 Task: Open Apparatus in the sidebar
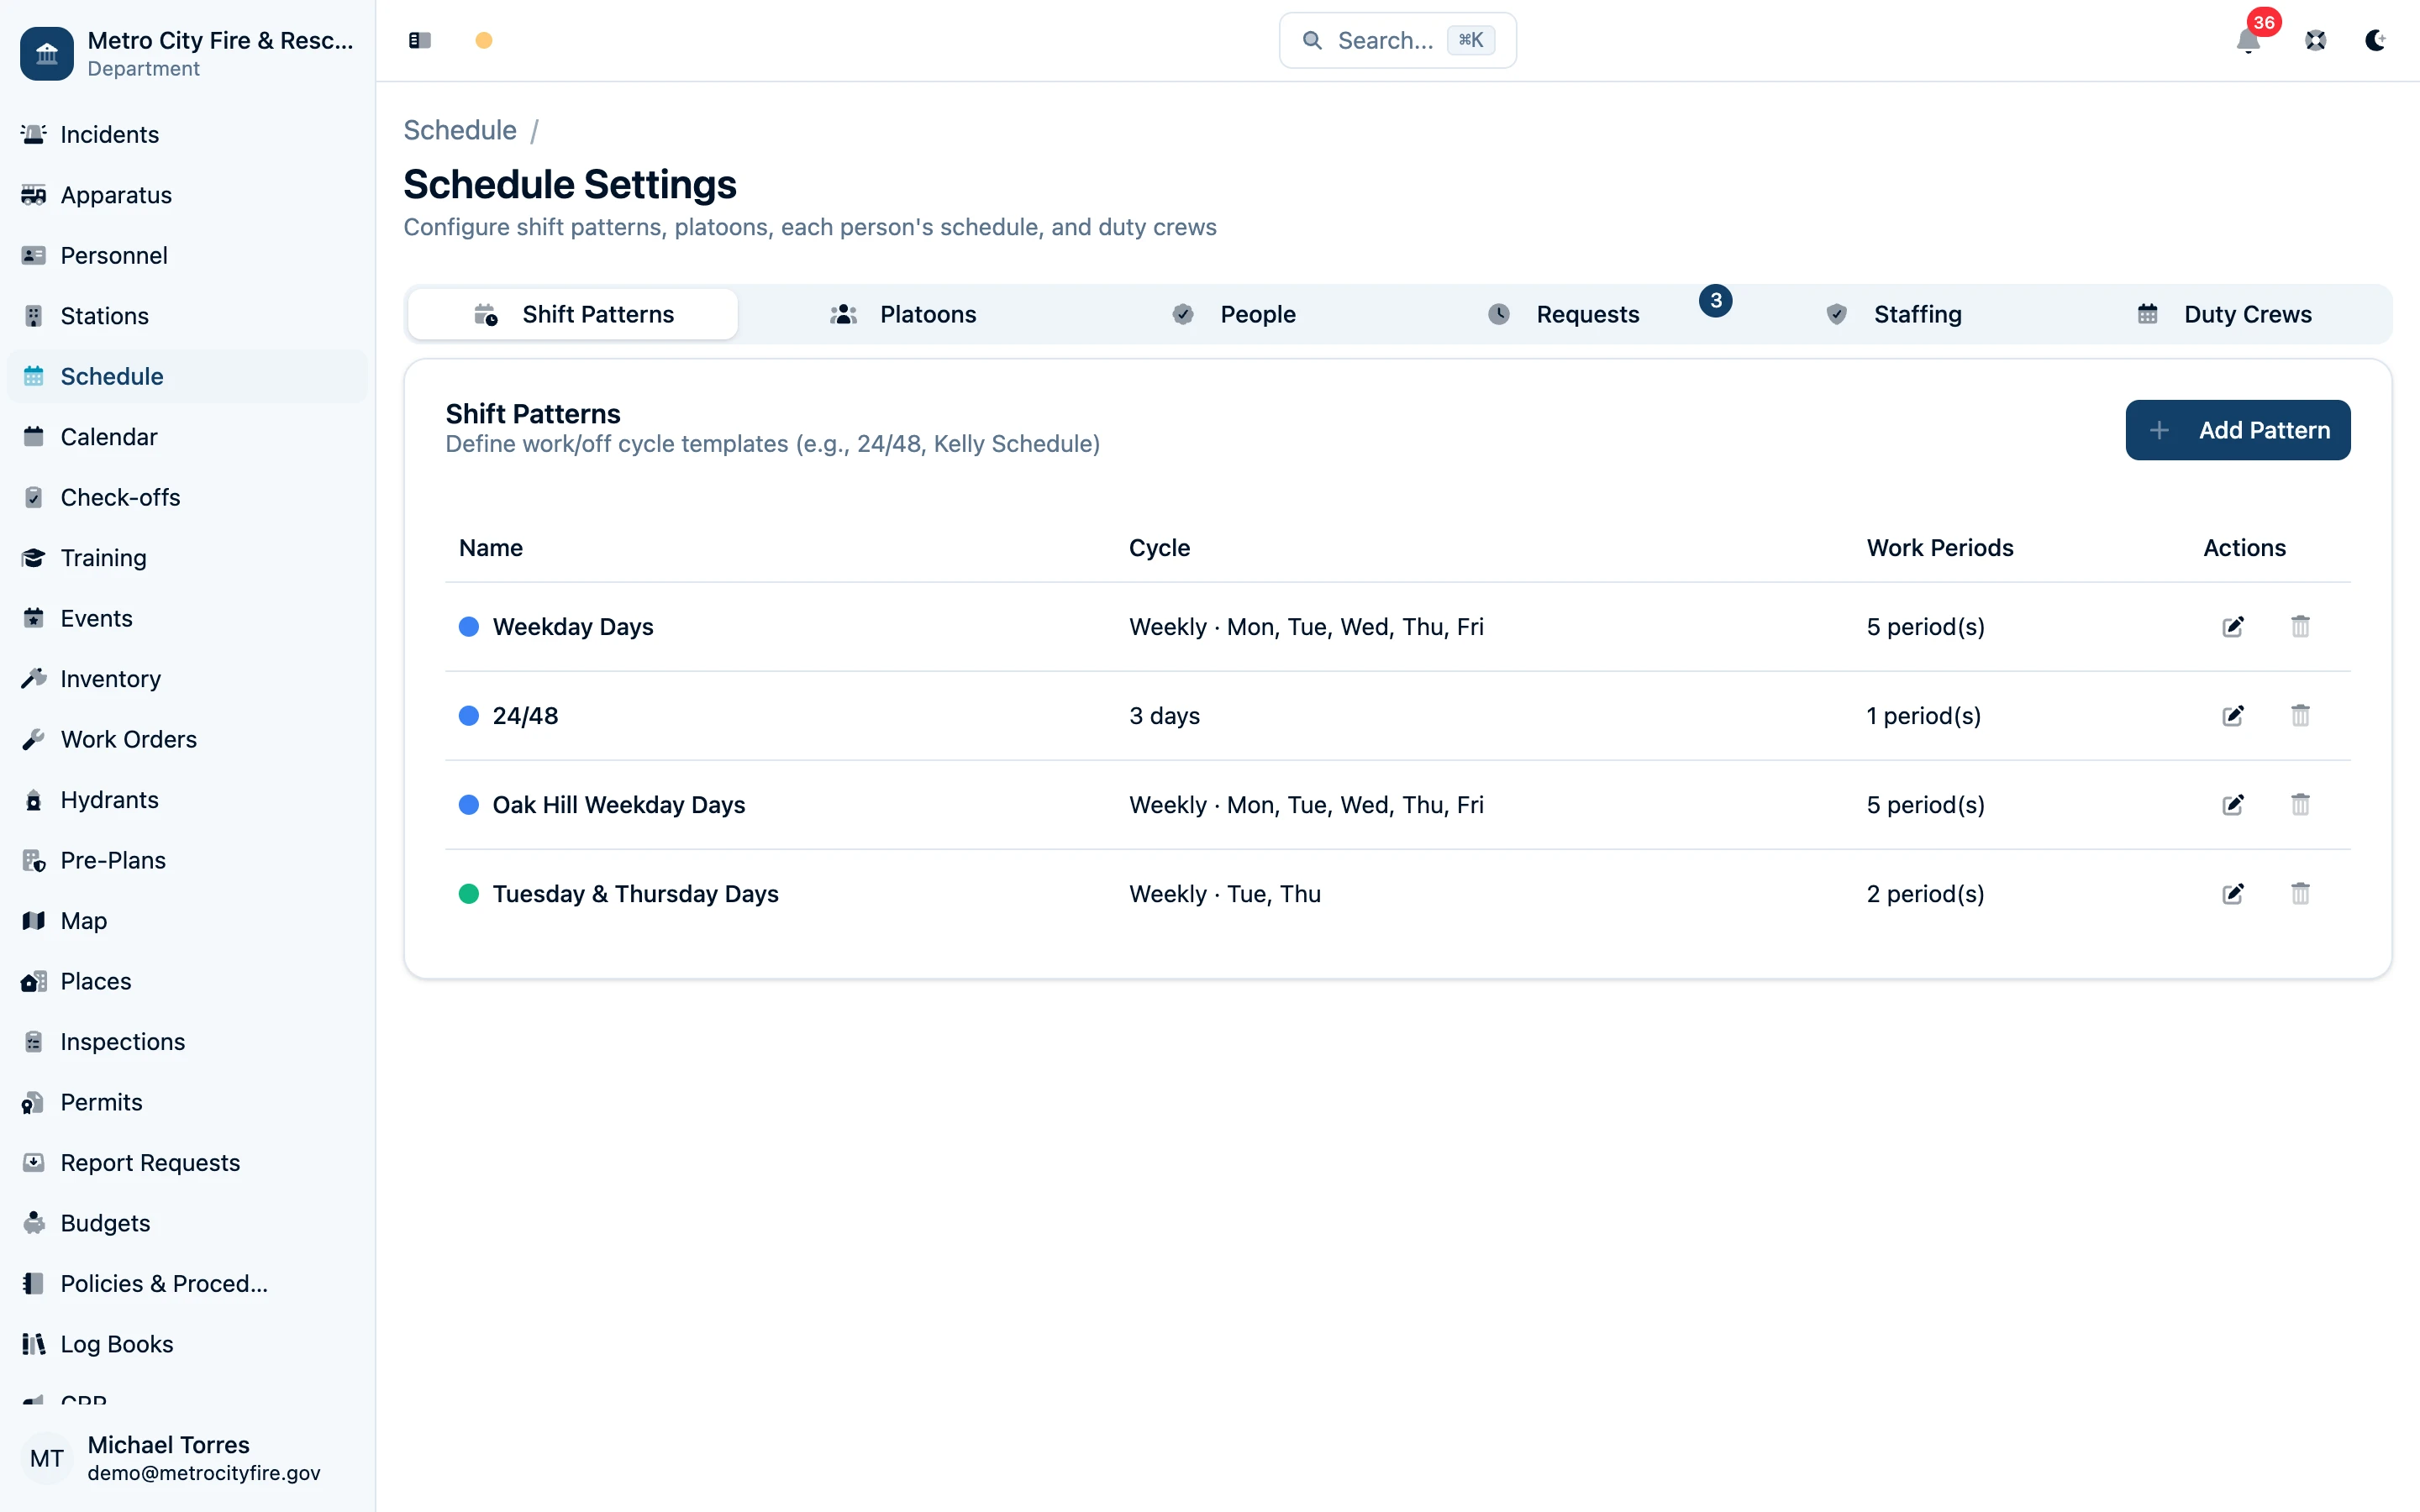pos(187,195)
